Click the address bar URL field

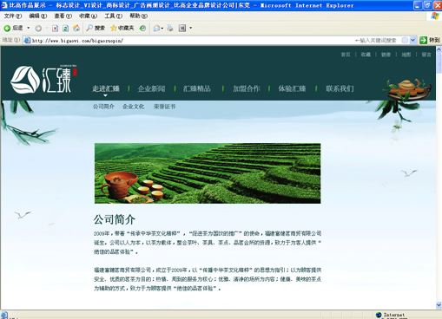click(189, 41)
